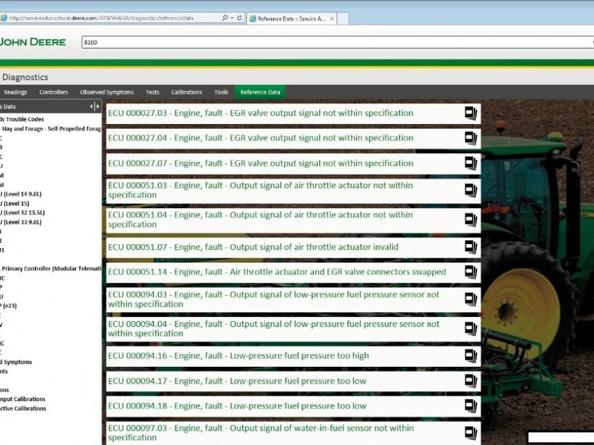Open the address bar autocomplete dropdown arrow
The height and width of the screenshot is (445, 594).
tap(232, 18)
